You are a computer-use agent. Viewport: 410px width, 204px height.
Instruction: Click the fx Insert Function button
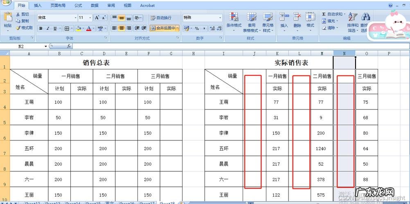tap(69, 46)
